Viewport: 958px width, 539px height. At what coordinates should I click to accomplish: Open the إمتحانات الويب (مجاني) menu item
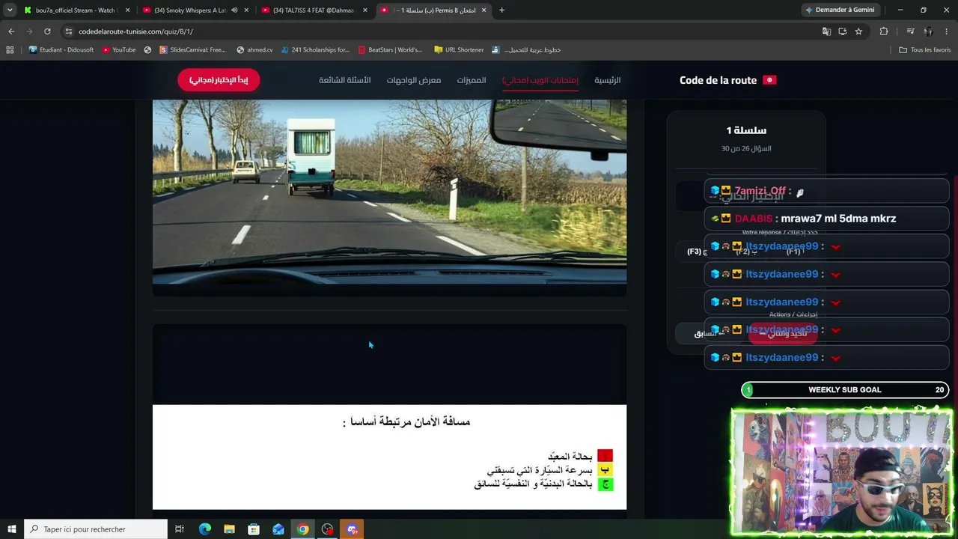point(540,80)
